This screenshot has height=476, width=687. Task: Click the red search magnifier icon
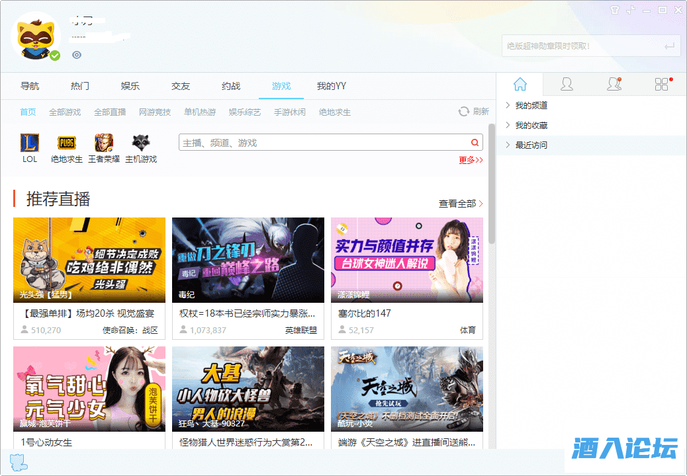point(475,143)
